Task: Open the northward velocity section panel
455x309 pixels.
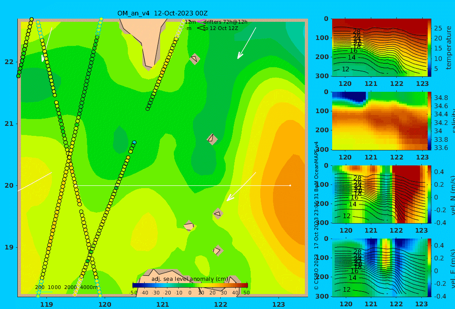Action: click(379, 194)
